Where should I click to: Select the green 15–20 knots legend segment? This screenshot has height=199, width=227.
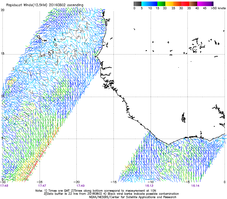[x=161, y=4]
